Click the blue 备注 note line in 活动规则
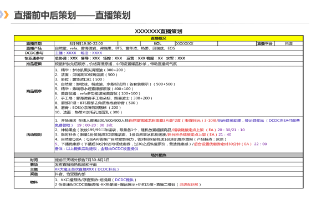This screenshot has height=200, width=316. (96, 149)
